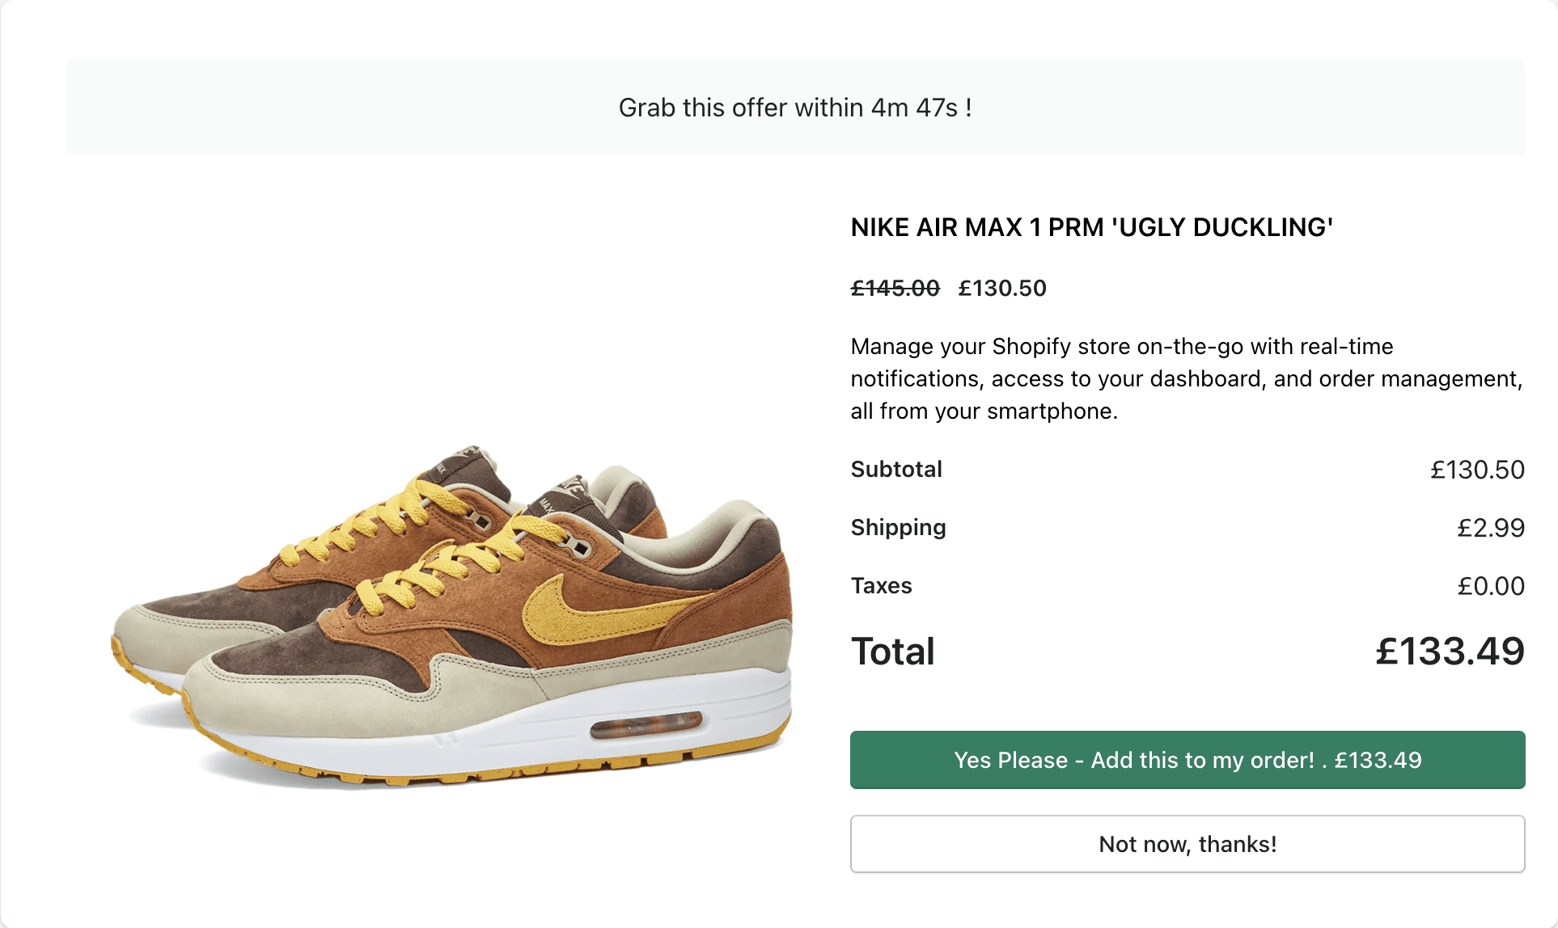Click the £0.00 taxes amount
1558x928 pixels.
tap(1491, 586)
